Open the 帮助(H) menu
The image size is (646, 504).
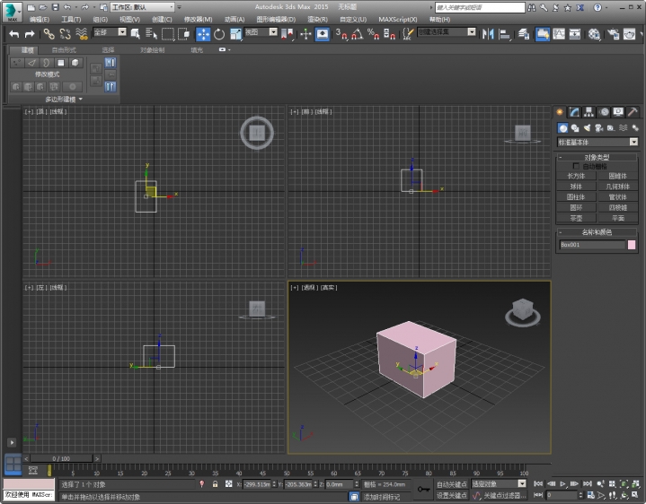pos(439,19)
